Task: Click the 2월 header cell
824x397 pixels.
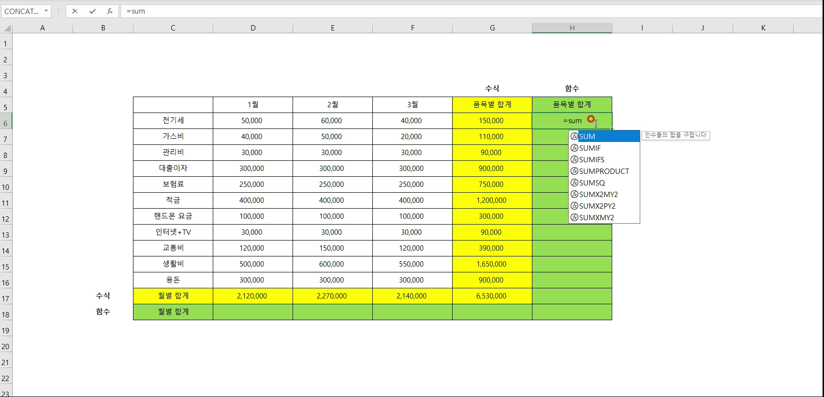Action: click(333, 105)
